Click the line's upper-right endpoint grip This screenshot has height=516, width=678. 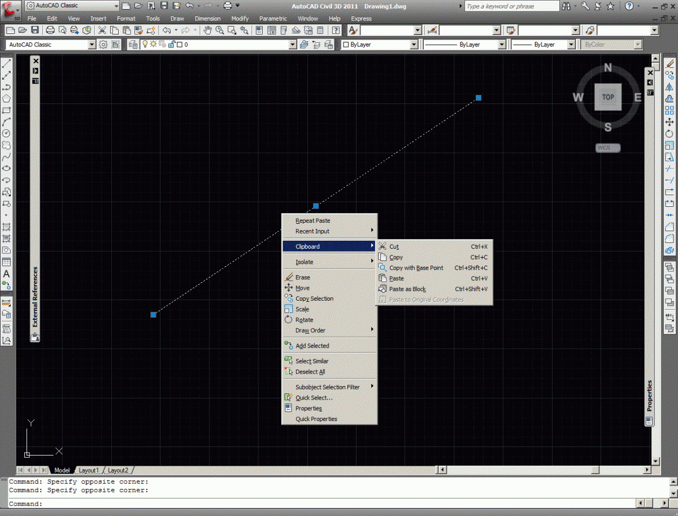[478, 98]
